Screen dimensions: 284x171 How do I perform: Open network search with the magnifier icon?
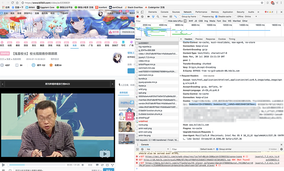point(158,17)
